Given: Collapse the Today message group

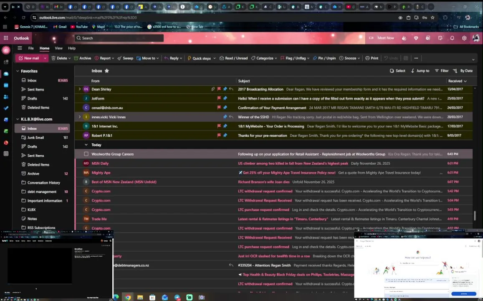Looking at the screenshot, I should (x=86, y=145).
